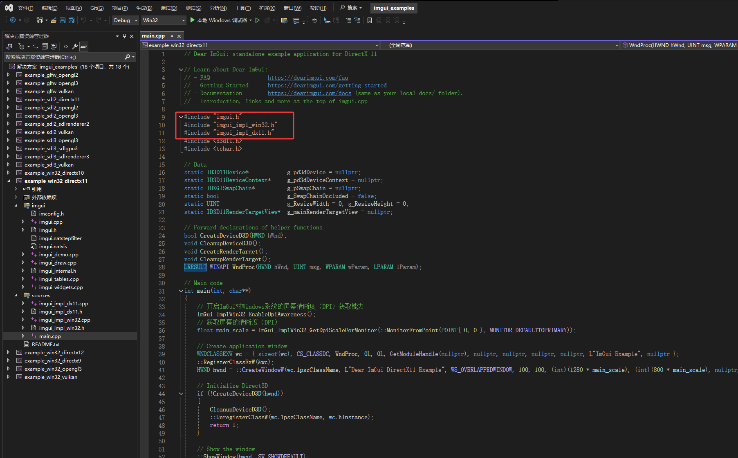The height and width of the screenshot is (458, 738).
Task: Open Properties with the wrench icon
Action: click(75, 46)
